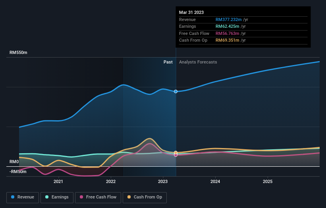
Task: Click the RM0 y-axis label
Action: click(x=14, y=162)
